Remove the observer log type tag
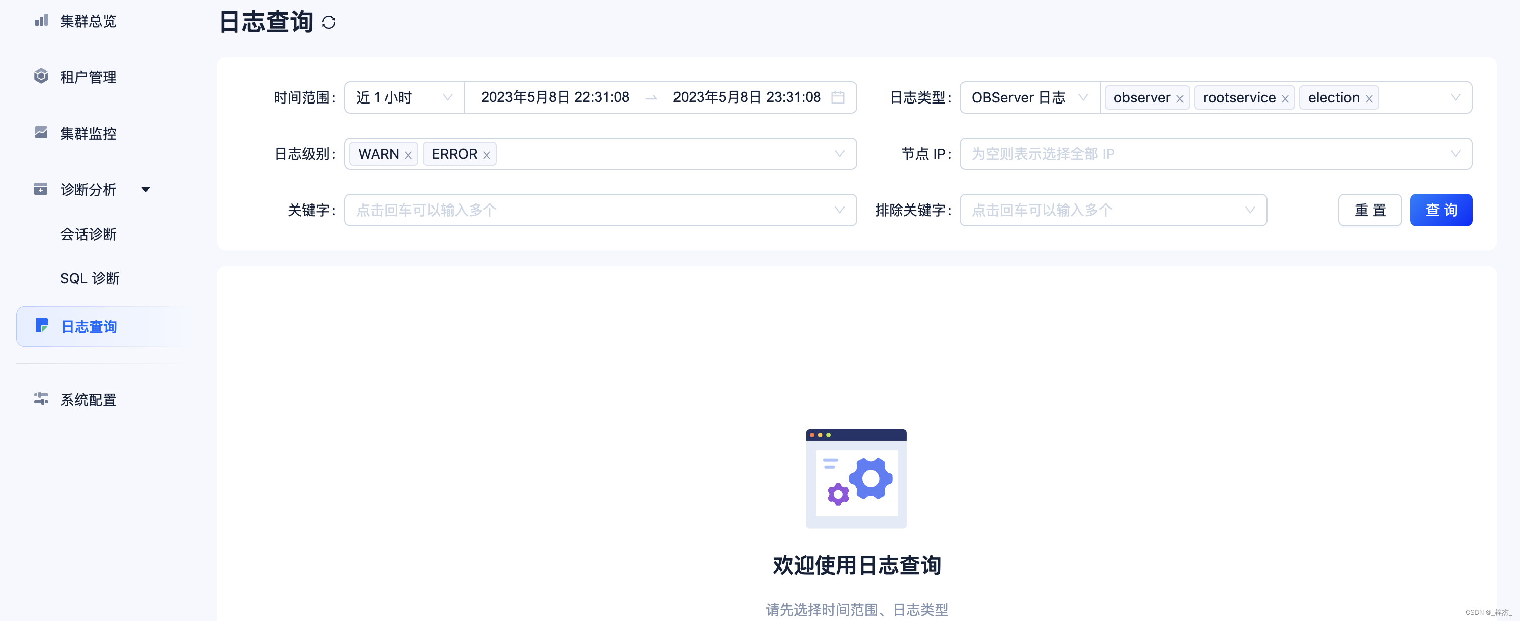 point(1179,99)
